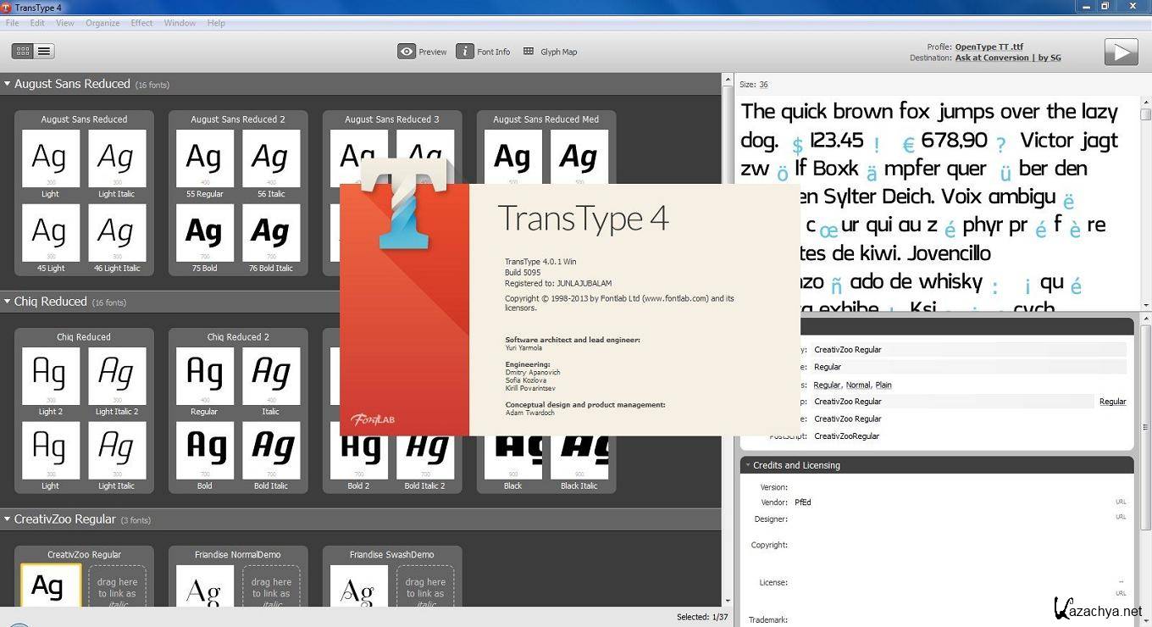
Task: Click the font list vertical scrollbar
Action: point(727,339)
